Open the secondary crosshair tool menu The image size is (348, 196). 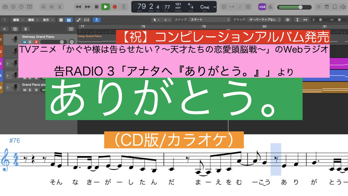[167, 20]
